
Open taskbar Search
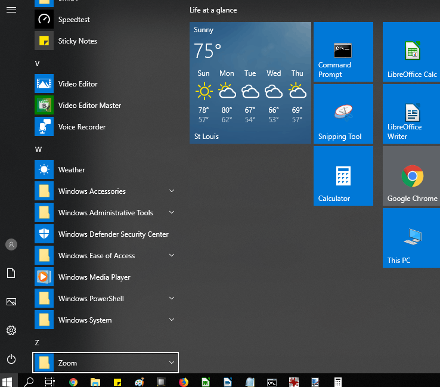click(x=29, y=382)
